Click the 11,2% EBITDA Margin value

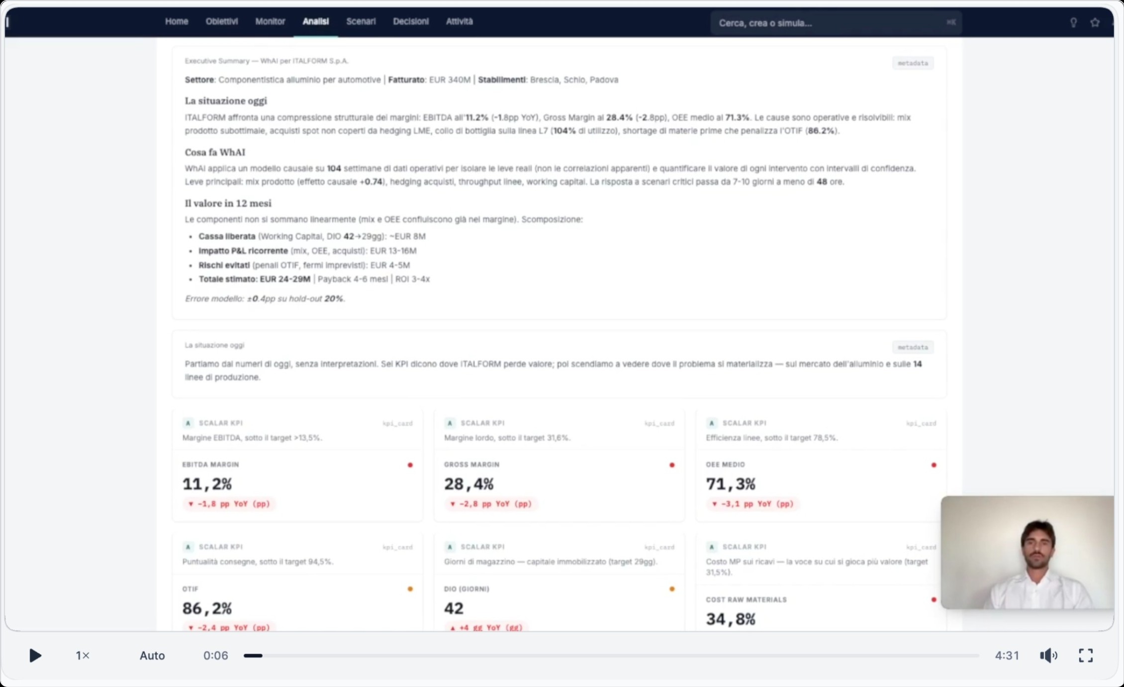(x=207, y=484)
